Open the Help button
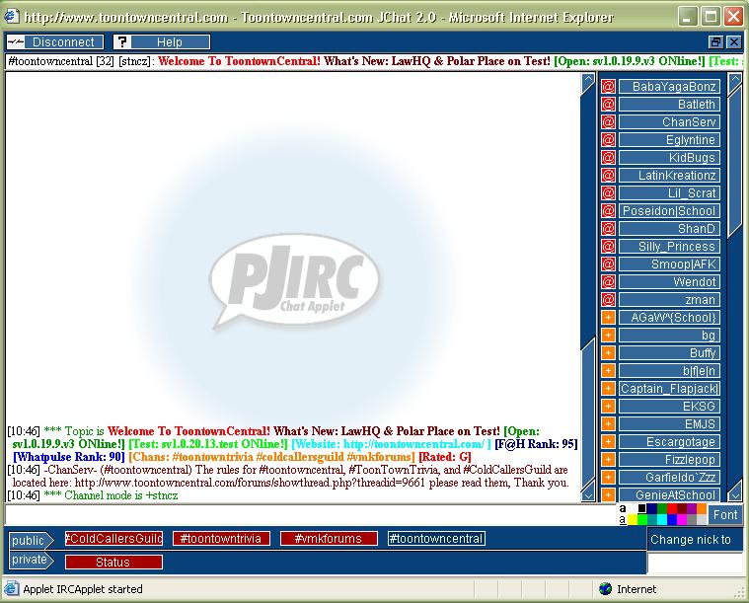Screen dimensions: 749x603 [x=162, y=42]
